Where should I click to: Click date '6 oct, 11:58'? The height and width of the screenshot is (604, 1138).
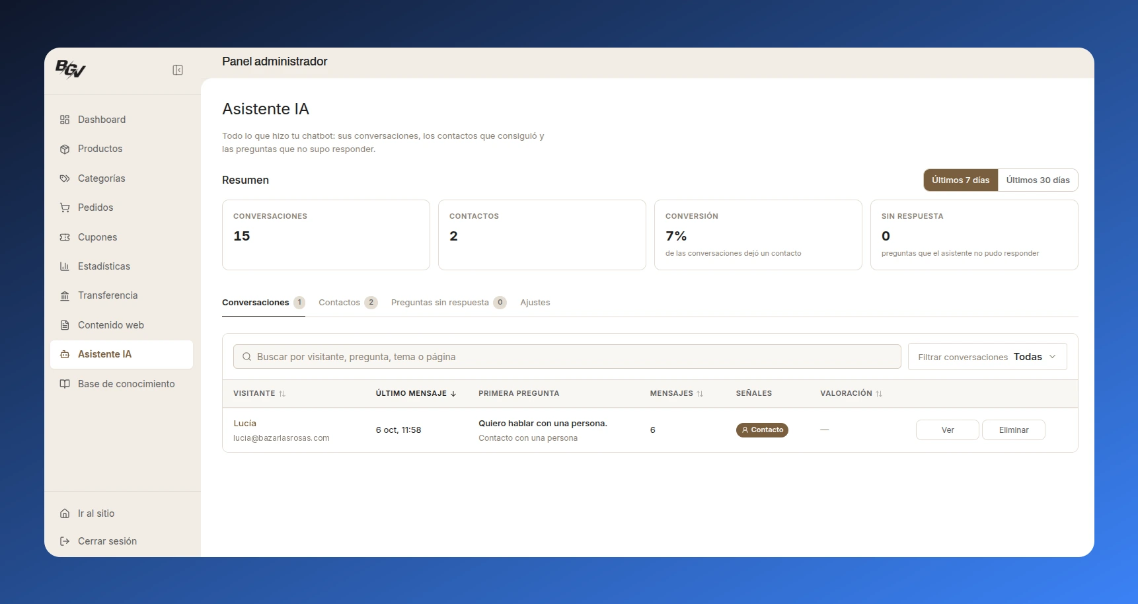[x=398, y=430]
